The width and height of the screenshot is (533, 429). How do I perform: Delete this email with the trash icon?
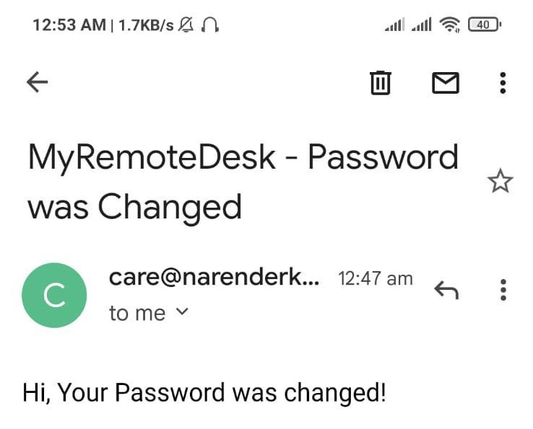[x=381, y=82]
